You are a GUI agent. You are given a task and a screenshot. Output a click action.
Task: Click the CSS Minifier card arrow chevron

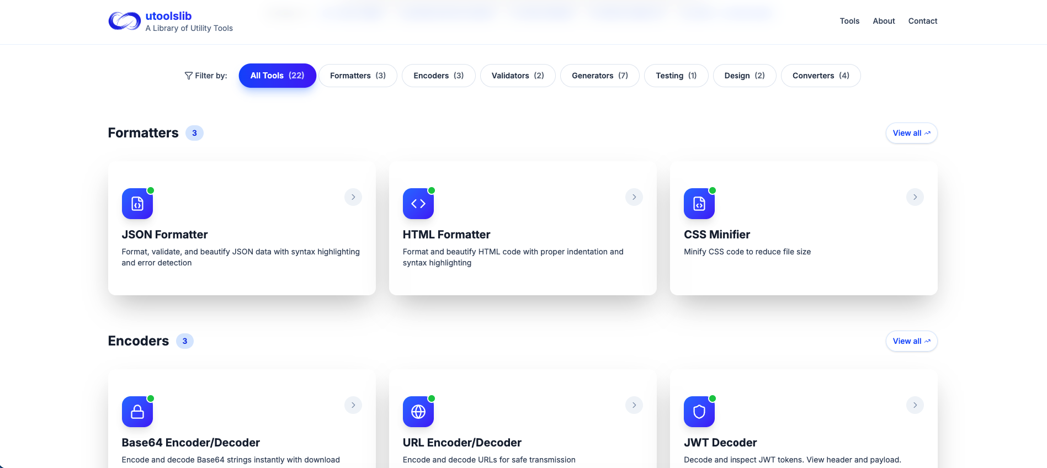click(x=915, y=197)
